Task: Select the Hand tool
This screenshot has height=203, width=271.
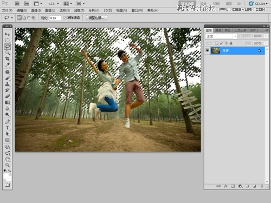Action: [x=7, y=159]
